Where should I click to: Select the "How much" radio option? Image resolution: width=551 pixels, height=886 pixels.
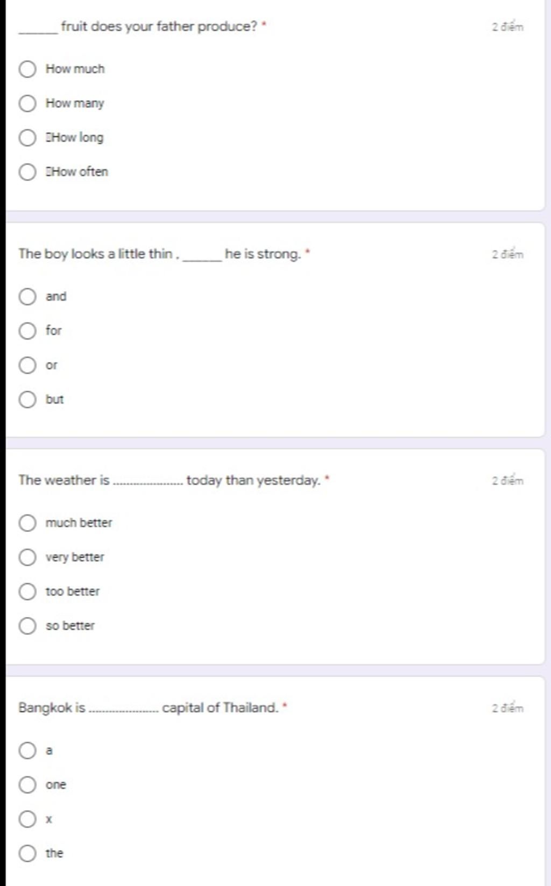[x=27, y=69]
